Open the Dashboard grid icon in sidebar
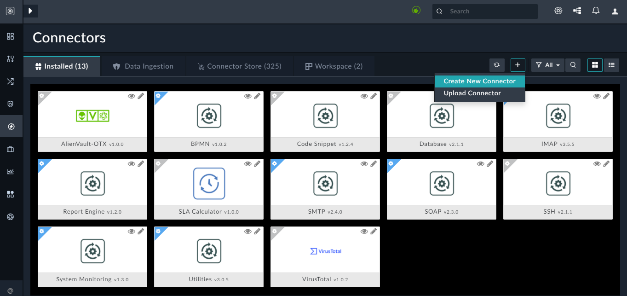 pos(10,36)
